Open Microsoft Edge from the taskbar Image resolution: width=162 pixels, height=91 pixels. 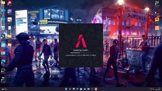77,89
